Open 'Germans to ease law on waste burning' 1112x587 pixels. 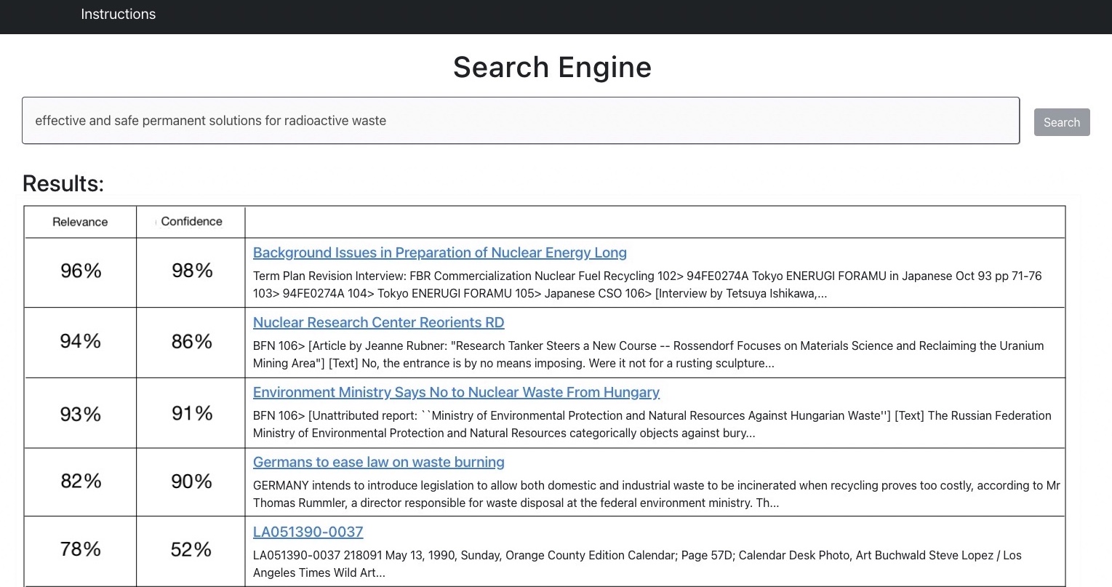coord(378,463)
